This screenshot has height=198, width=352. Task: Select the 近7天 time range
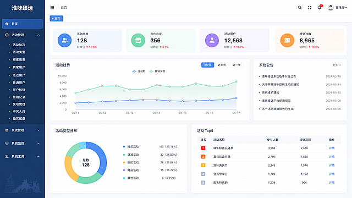[x=208, y=65]
